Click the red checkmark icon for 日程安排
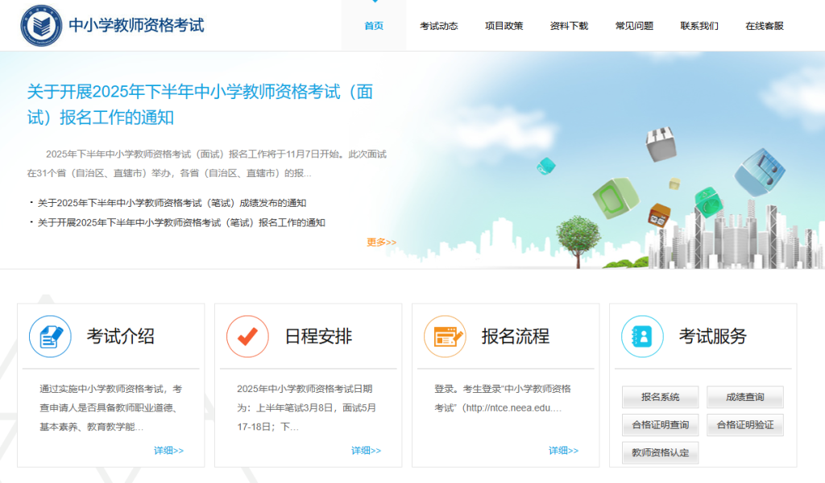Image resolution: width=825 pixels, height=483 pixels. [247, 336]
